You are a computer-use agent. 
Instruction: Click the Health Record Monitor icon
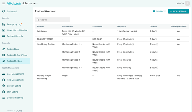click(x=3, y=30)
